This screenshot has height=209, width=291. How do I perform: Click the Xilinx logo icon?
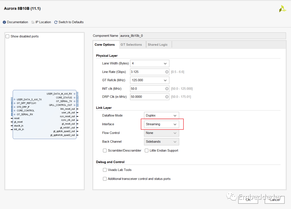(282, 9)
